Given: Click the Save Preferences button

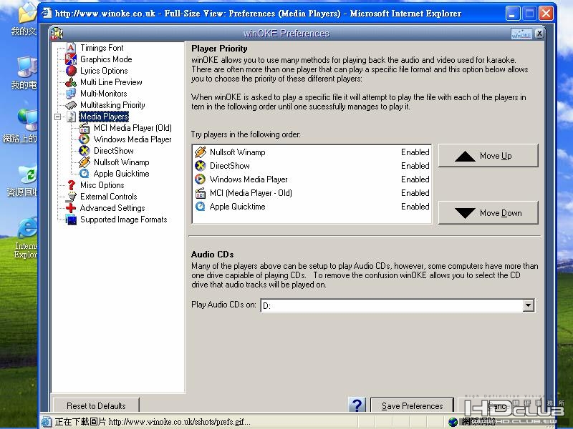Looking at the screenshot, I should [x=413, y=405].
